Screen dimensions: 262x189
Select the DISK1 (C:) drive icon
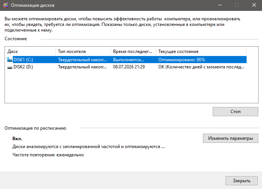(9, 60)
